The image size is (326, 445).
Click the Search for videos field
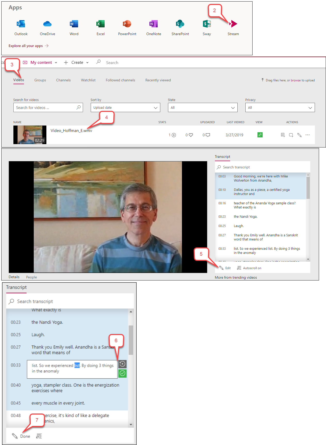point(48,107)
